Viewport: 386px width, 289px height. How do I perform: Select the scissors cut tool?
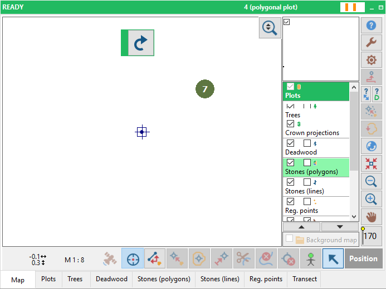(244, 258)
